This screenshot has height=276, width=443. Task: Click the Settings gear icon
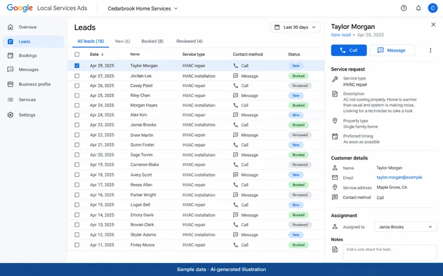pyautogui.click(x=10, y=115)
